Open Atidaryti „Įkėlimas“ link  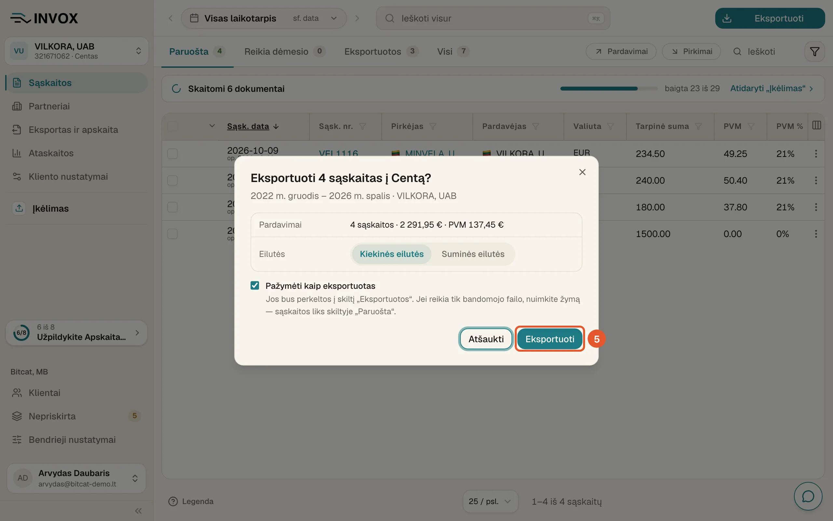772,89
